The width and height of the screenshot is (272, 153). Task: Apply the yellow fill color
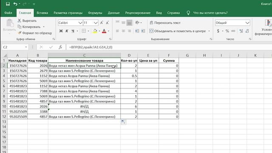click(95, 31)
